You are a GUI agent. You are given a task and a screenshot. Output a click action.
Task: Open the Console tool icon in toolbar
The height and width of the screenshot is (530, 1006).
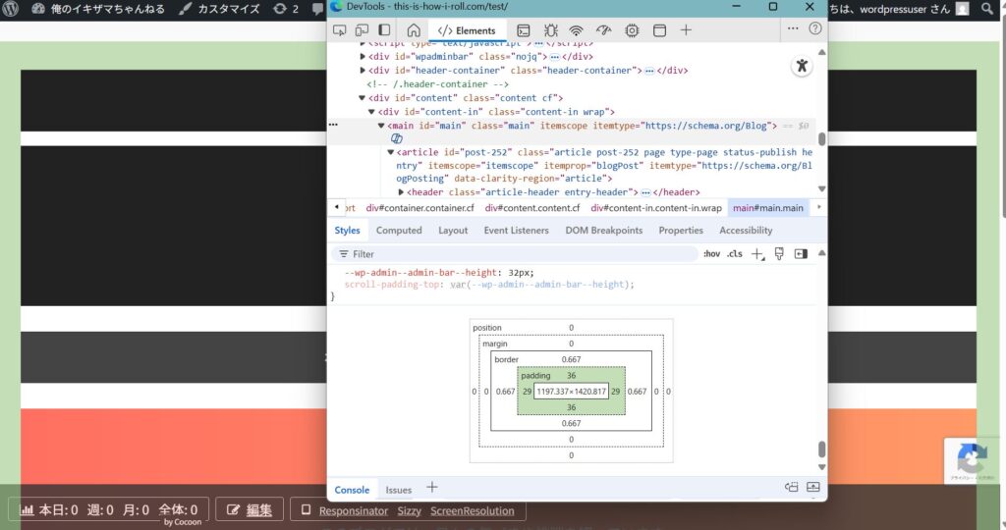point(524,30)
